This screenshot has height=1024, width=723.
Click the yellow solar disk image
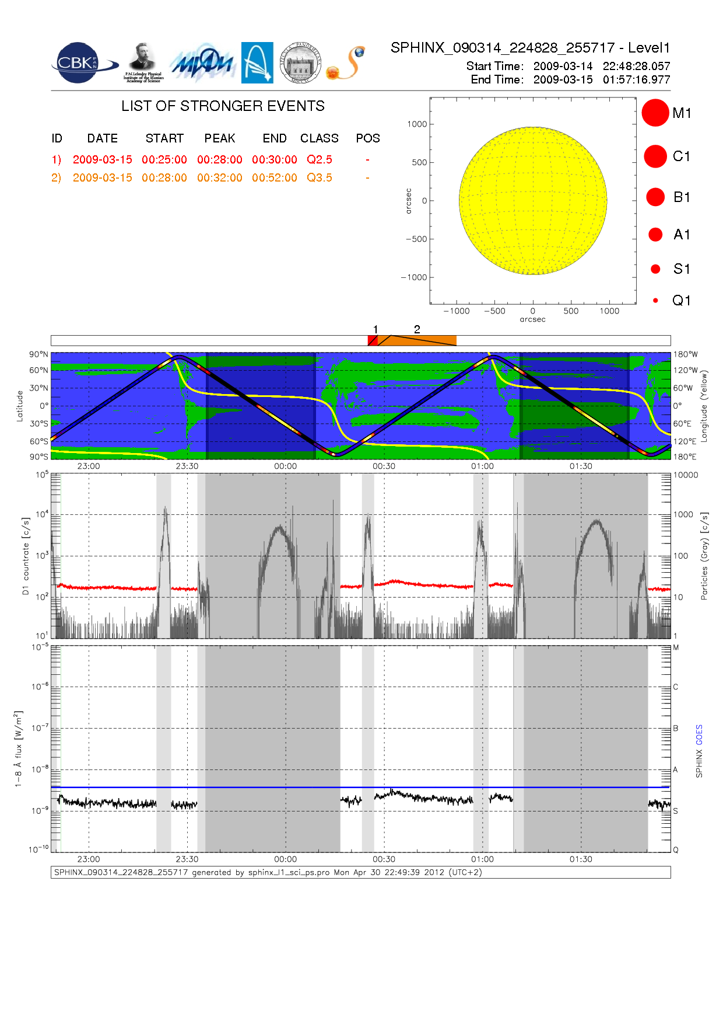pyautogui.click(x=532, y=200)
